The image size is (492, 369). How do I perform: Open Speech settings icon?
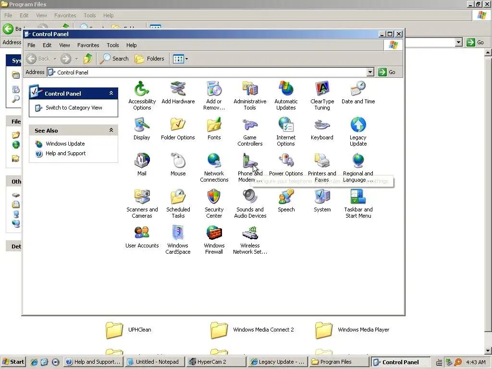[286, 197]
